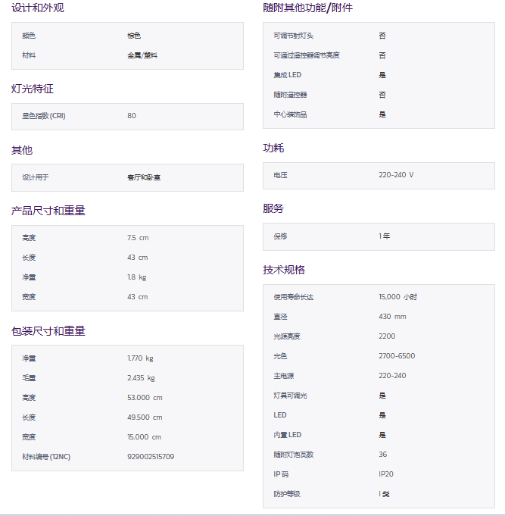The image size is (505, 516).
Task: Click the 2.435 kg gross weight value
Action: tap(141, 378)
